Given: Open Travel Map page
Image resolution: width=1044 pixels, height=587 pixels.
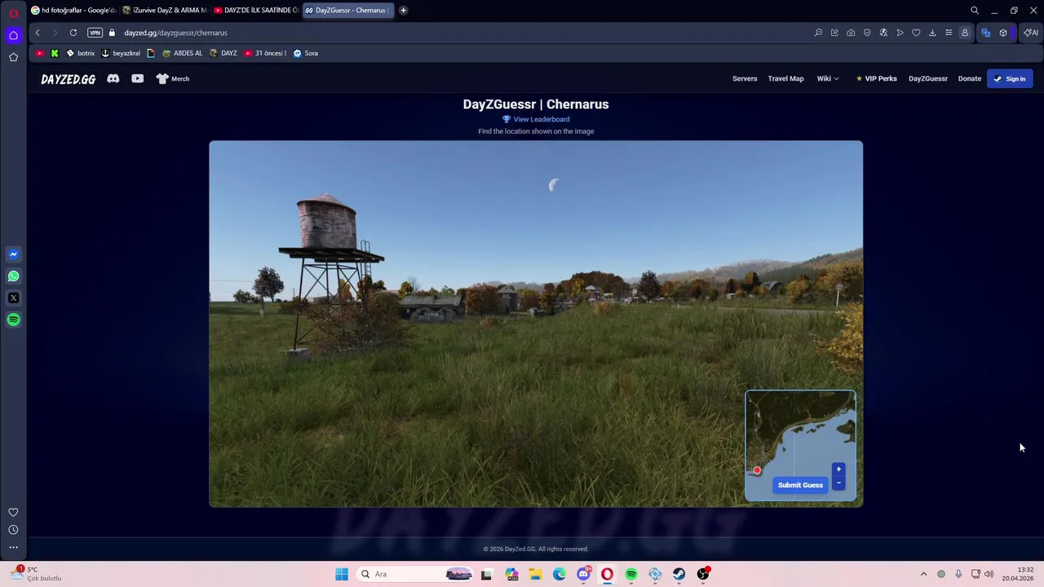Looking at the screenshot, I should [785, 78].
